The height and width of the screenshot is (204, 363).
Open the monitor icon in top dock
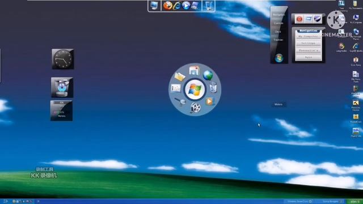(x=154, y=5)
